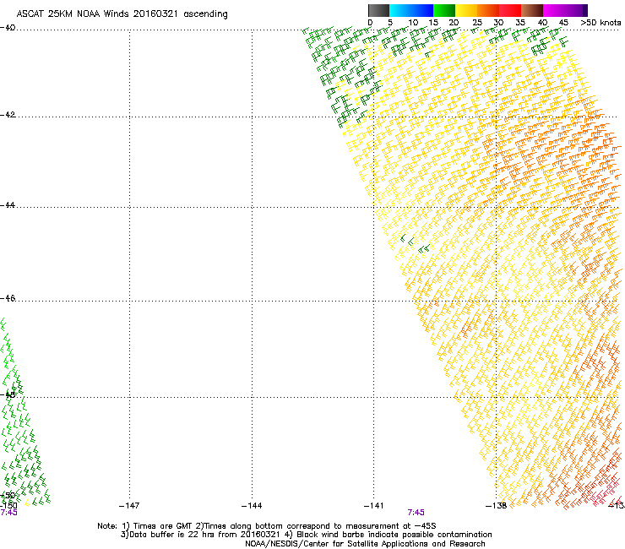Screen dimensions: 625x549
Task: Choose the orange 25-30 knots color bar segment
Action: pos(488,10)
